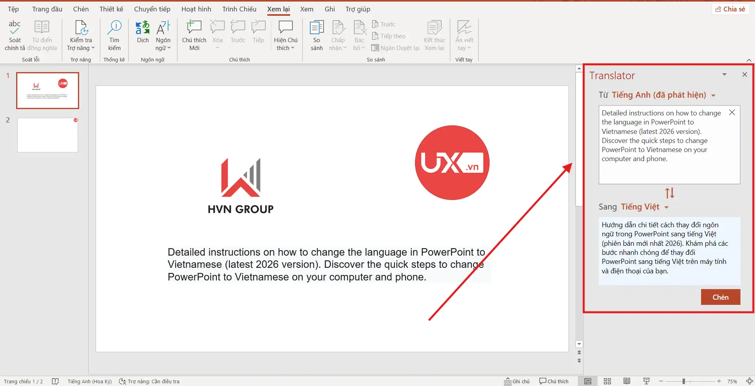Screen dimensions: 755x386
Task: Toggle Chú thích comments pane in status bar
Action: 554,381
